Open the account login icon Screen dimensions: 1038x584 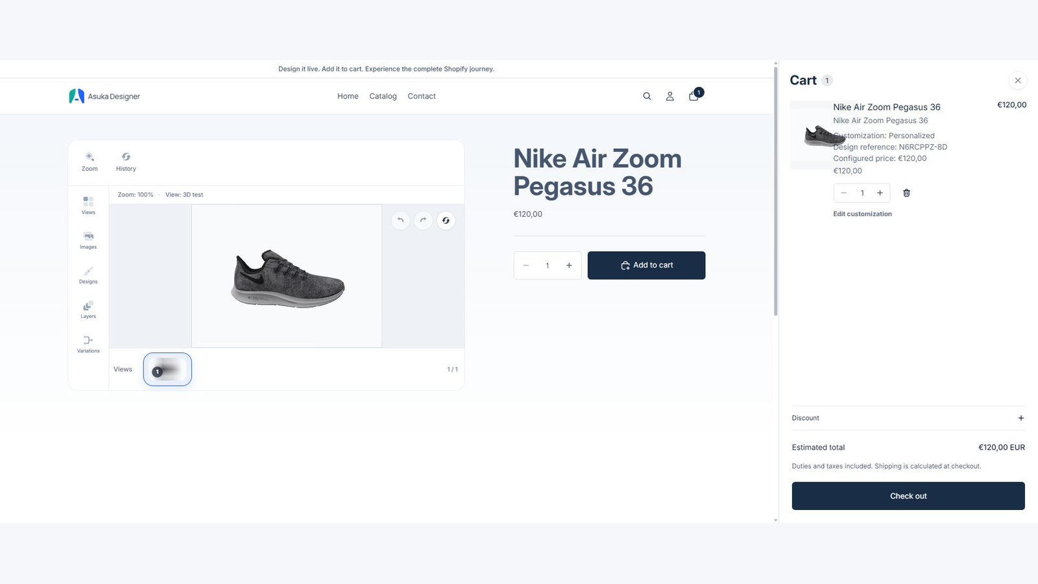coord(670,96)
